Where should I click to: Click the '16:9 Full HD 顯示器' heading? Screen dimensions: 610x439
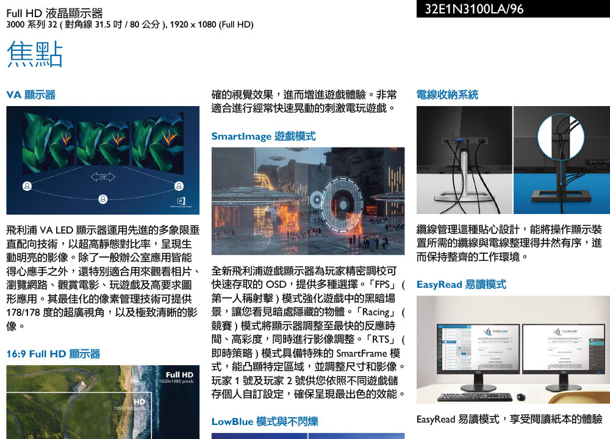(53, 354)
